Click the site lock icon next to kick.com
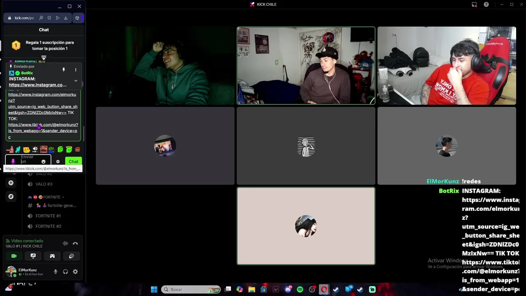The height and width of the screenshot is (296, 526). (x=9, y=18)
